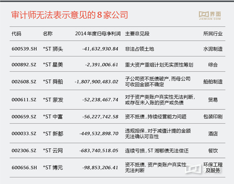Click the Jiemian logo at top right

(x=210, y=15)
